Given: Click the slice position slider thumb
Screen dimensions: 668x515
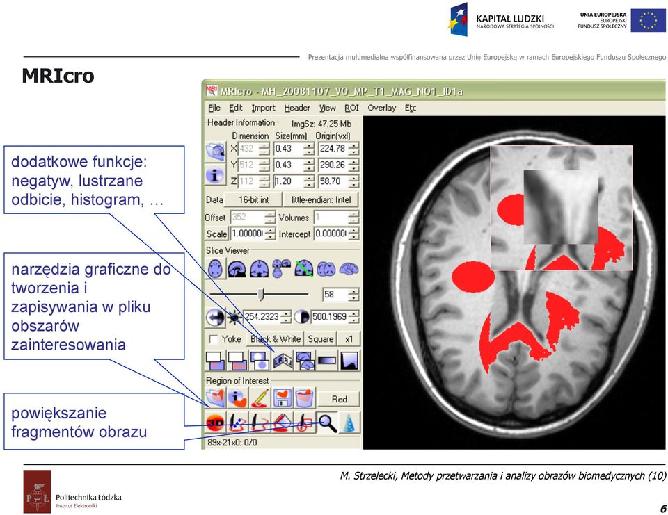Looking at the screenshot, I should click(261, 294).
